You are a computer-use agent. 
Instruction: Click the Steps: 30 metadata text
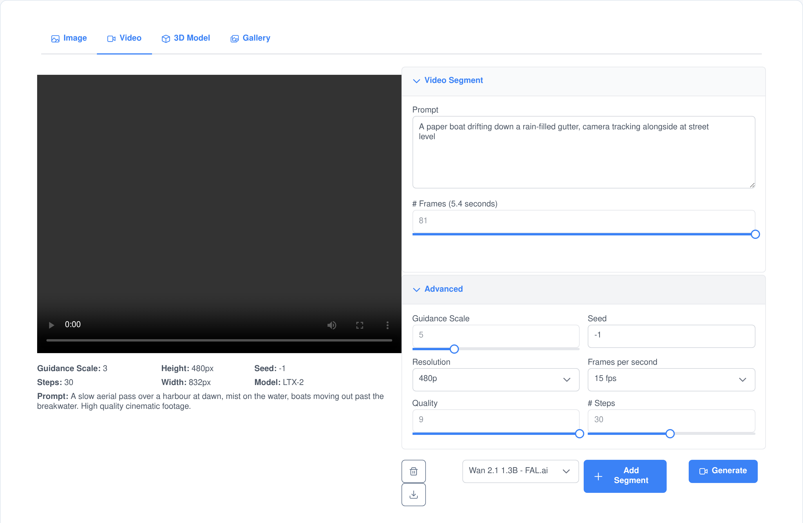coord(55,382)
